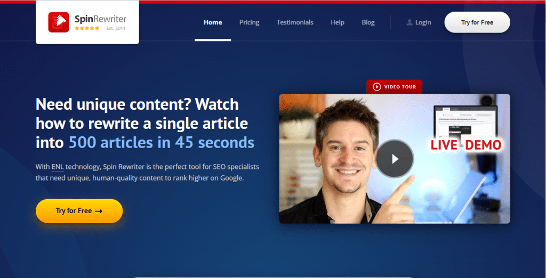Click the play icon in the Video Tour badge
This screenshot has width=546, height=278.
click(377, 86)
